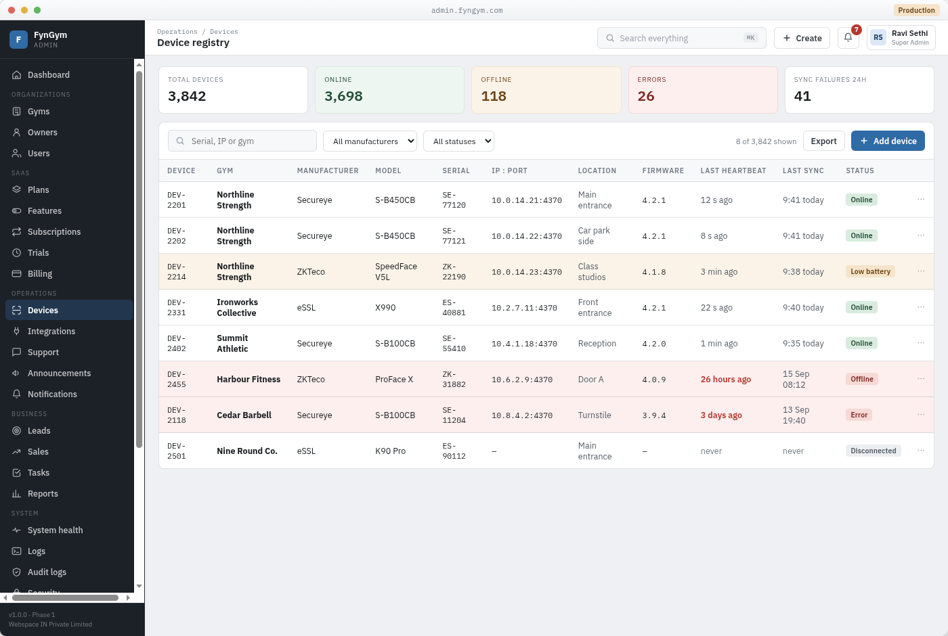Click the Reports chart icon
Viewport: 948px width, 636px height.
(17, 494)
